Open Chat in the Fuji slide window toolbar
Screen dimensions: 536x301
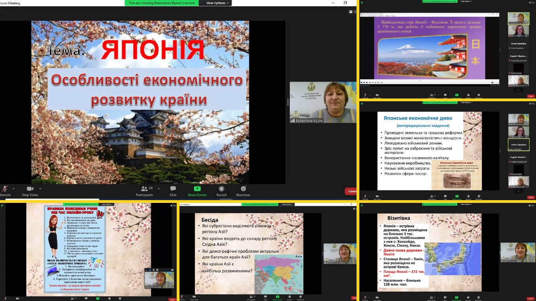(445, 95)
